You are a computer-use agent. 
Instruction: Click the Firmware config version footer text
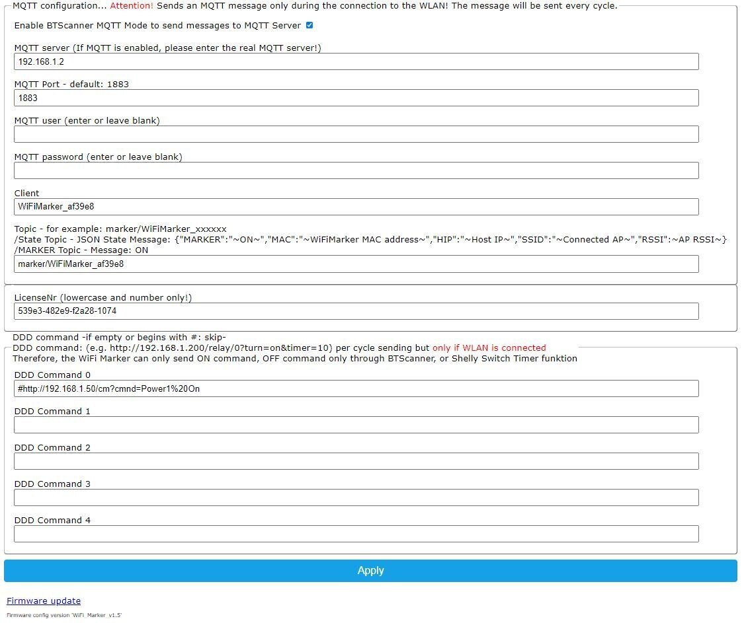pos(64,615)
